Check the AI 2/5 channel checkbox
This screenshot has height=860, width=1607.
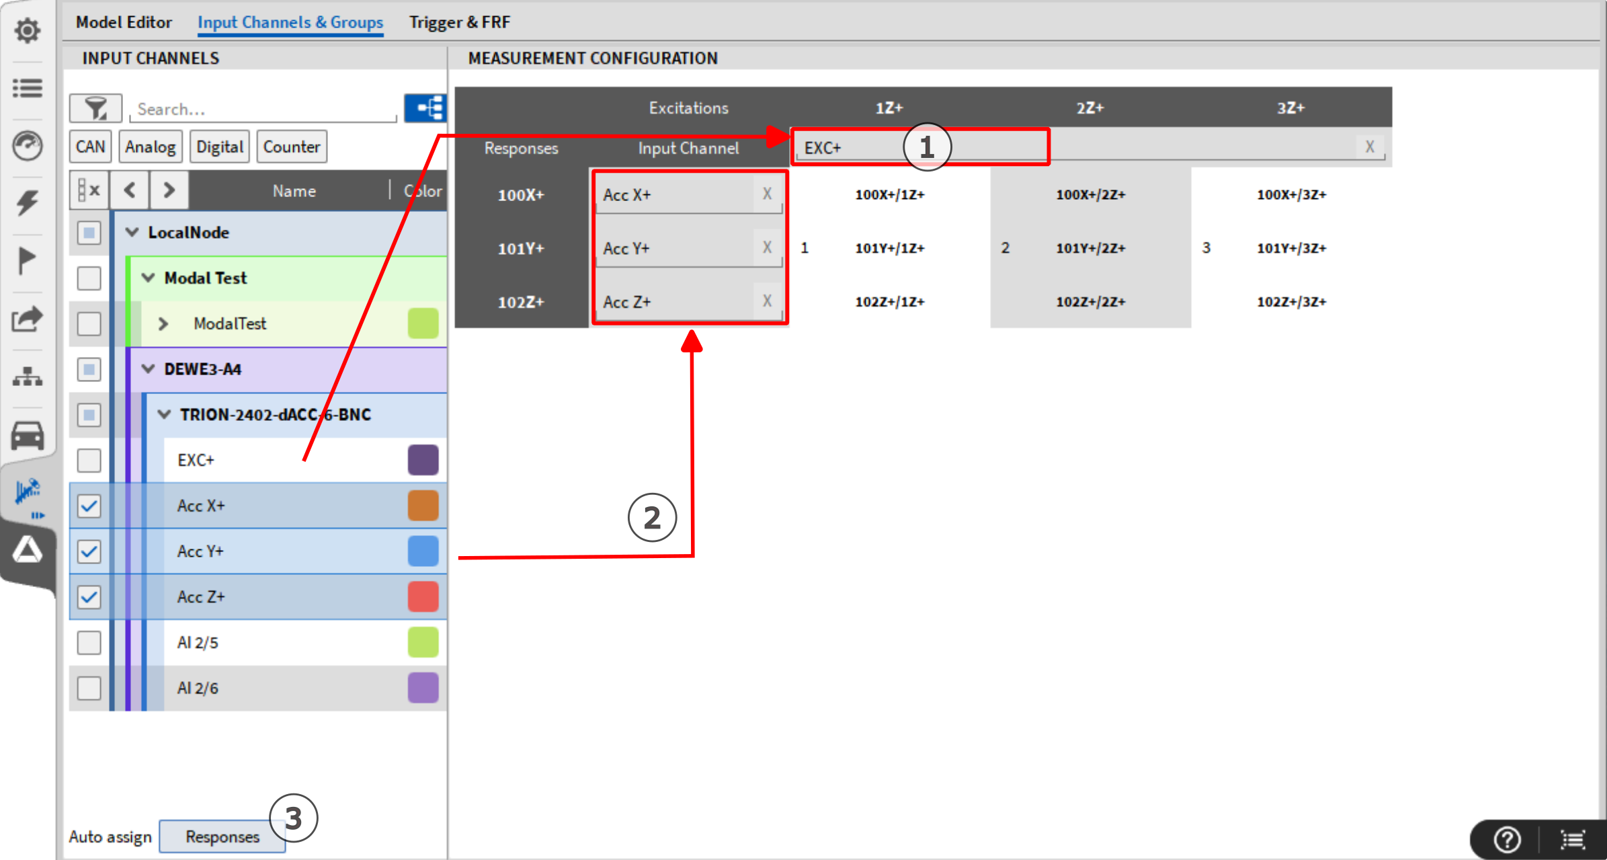pos(89,643)
